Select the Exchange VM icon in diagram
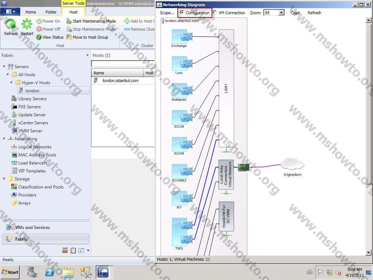Image resolution: width=373 pixels, height=280 pixels. pos(182,36)
